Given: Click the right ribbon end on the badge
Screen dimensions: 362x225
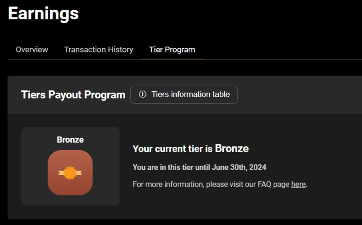Looking at the screenshot, I should [x=79, y=173].
